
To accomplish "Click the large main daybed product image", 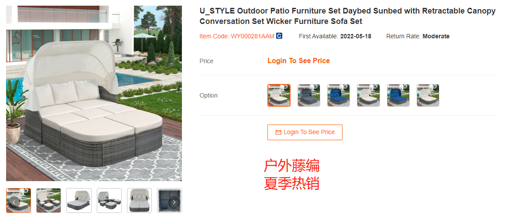I will [x=94, y=93].
